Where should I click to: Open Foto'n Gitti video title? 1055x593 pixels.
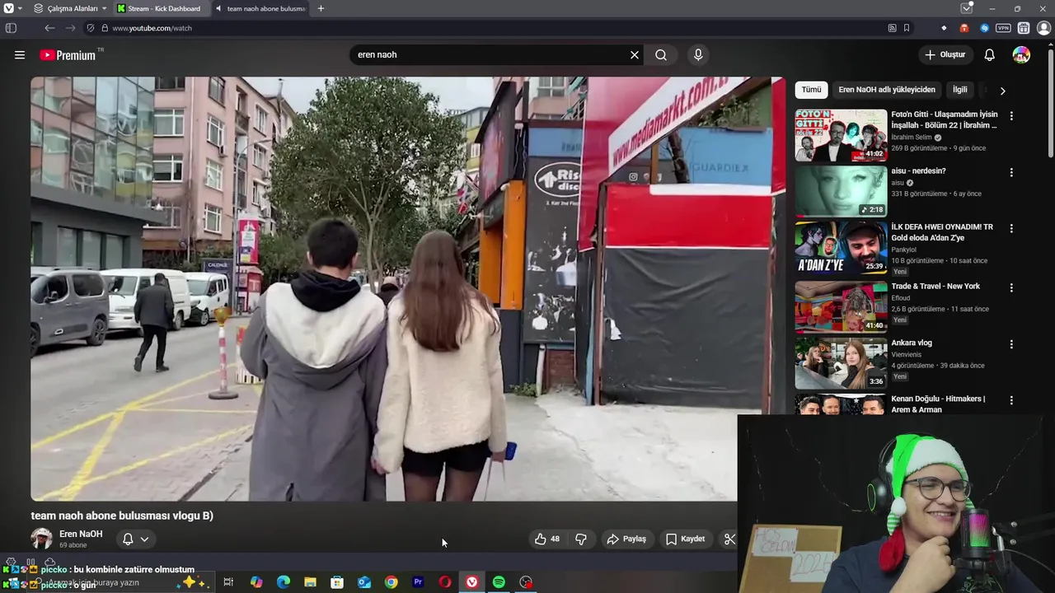point(945,120)
